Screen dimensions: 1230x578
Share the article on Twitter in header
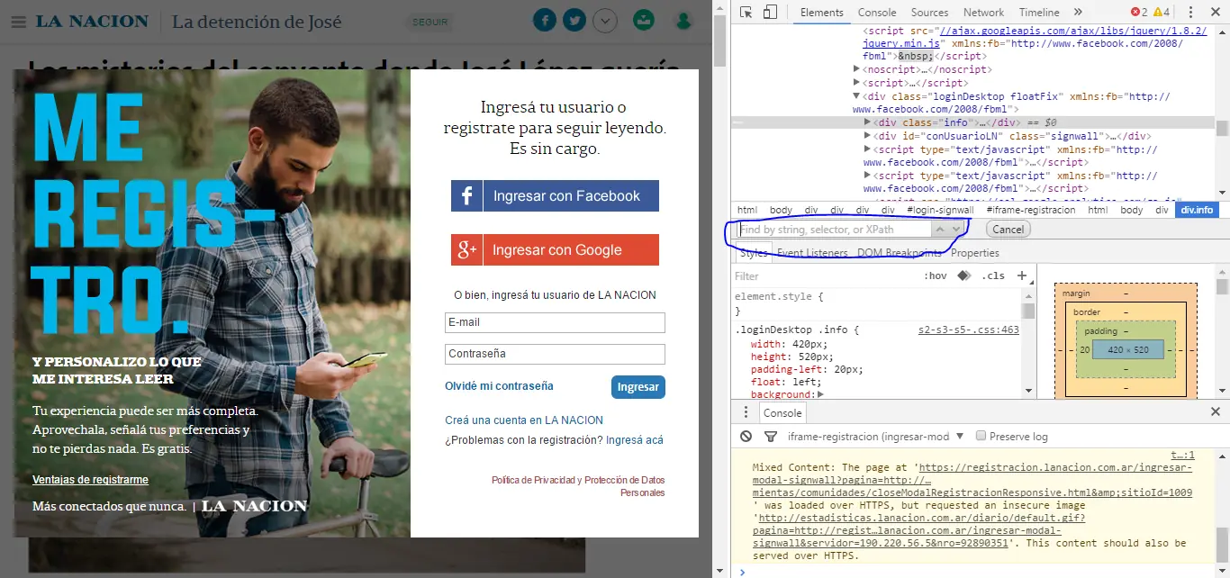pos(574,20)
